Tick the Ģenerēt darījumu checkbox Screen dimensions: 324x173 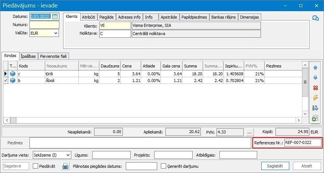pyautogui.click(x=163, y=166)
